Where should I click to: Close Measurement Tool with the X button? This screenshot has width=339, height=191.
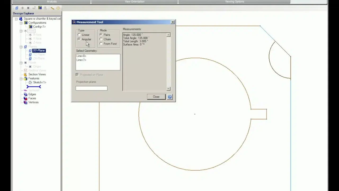click(173, 22)
